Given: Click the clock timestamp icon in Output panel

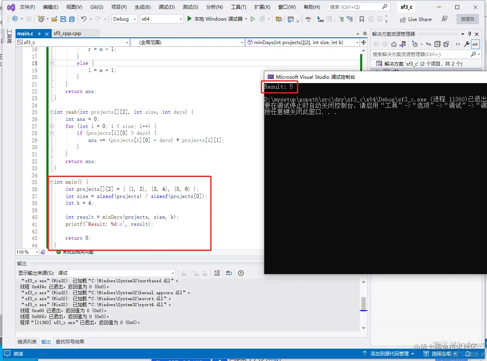Looking at the screenshot, I should point(241,273).
